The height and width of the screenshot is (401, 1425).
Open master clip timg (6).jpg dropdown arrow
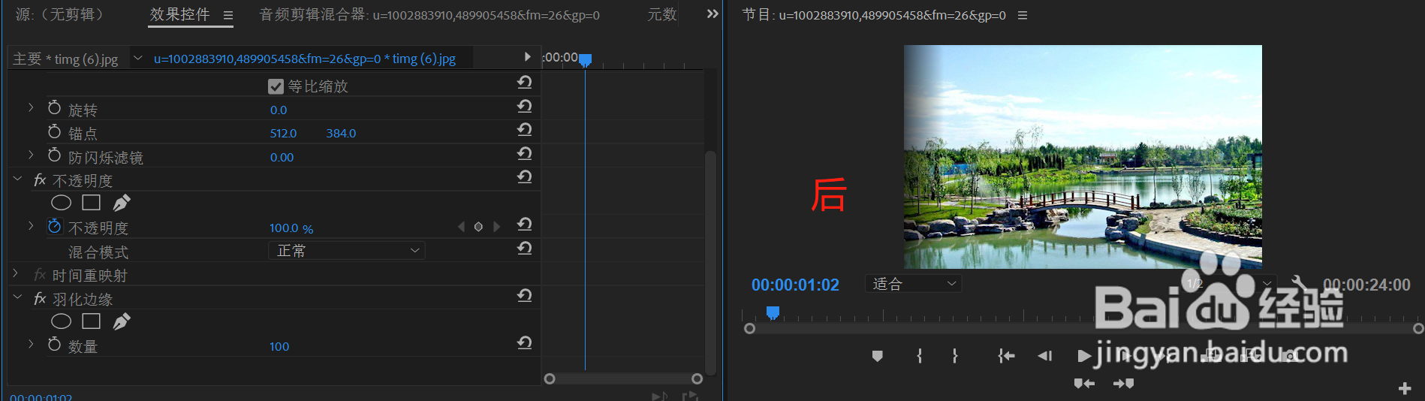138,58
